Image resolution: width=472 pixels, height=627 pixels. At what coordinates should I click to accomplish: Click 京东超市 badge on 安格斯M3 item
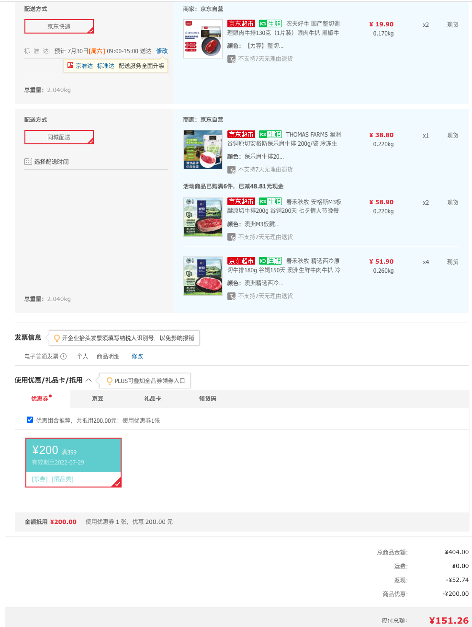coord(241,201)
